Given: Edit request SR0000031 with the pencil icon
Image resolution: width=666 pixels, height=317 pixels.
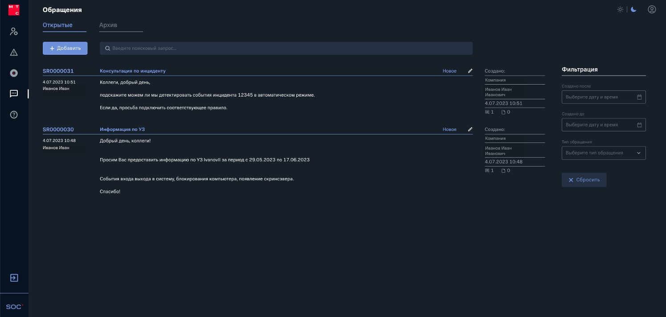Looking at the screenshot, I should coord(470,71).
